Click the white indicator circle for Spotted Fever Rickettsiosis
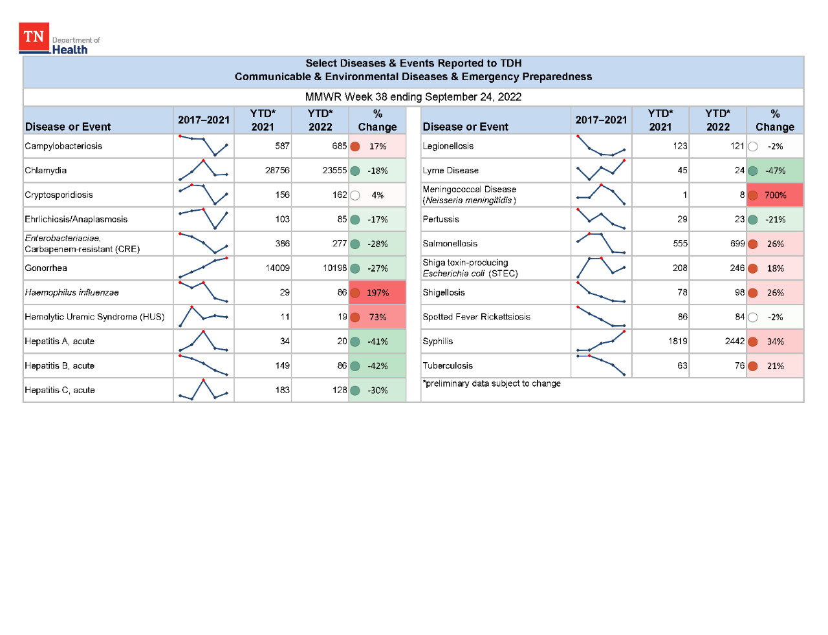Viewport: 828px width, 635px height. pyautogui.click(x=753, y=317)
